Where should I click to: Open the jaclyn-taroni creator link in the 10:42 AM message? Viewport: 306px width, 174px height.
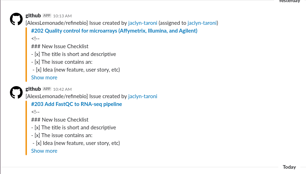tap(143, 96)
